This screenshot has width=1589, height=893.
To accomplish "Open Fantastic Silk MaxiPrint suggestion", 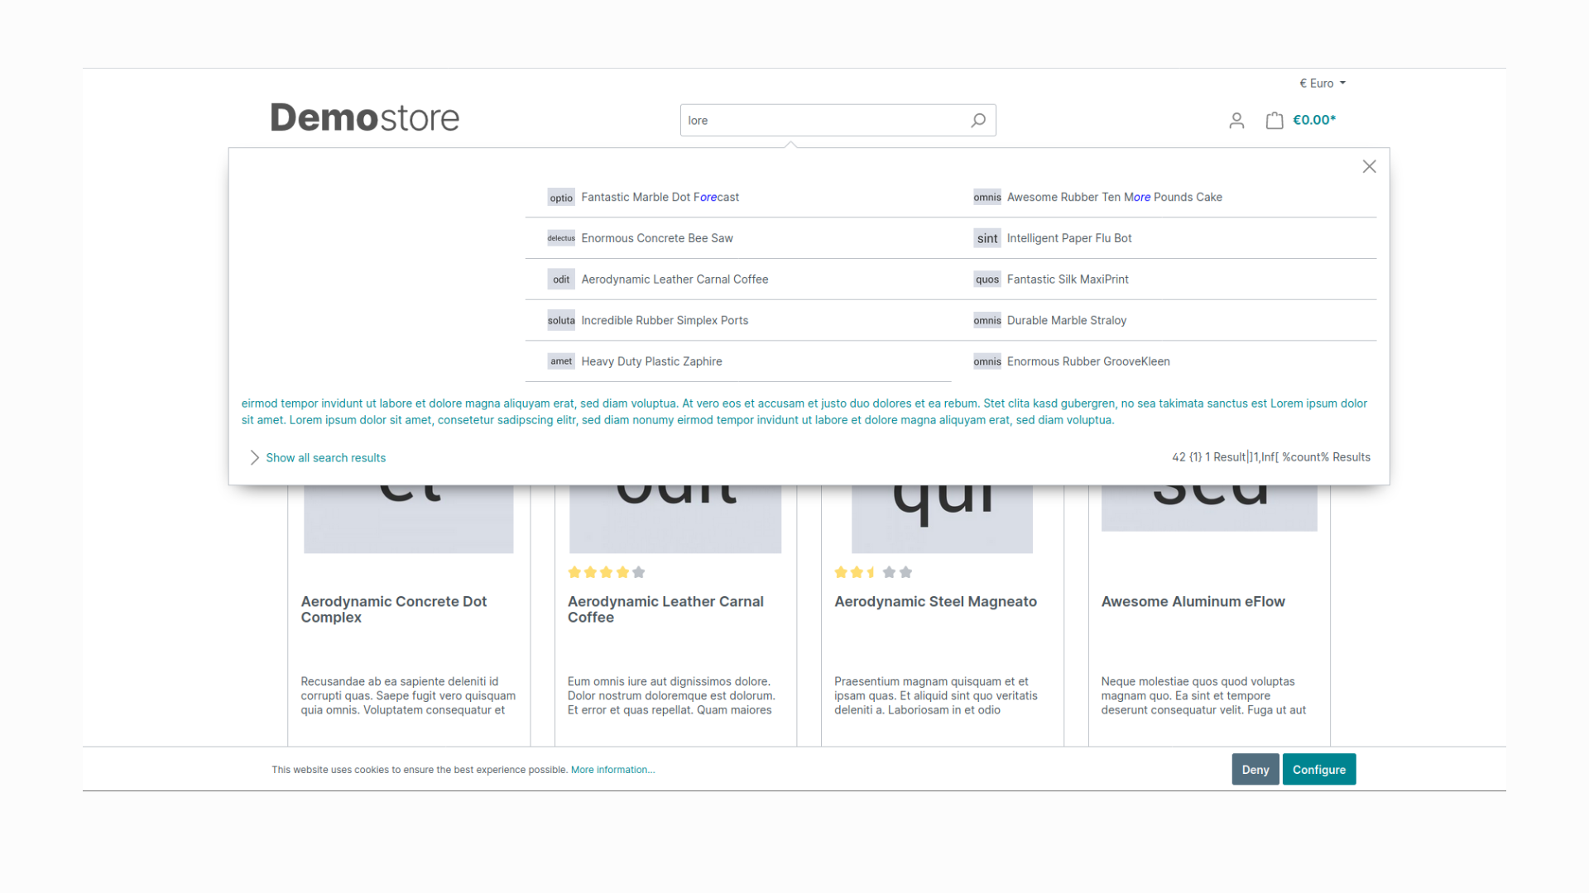I will [1068, 279].
